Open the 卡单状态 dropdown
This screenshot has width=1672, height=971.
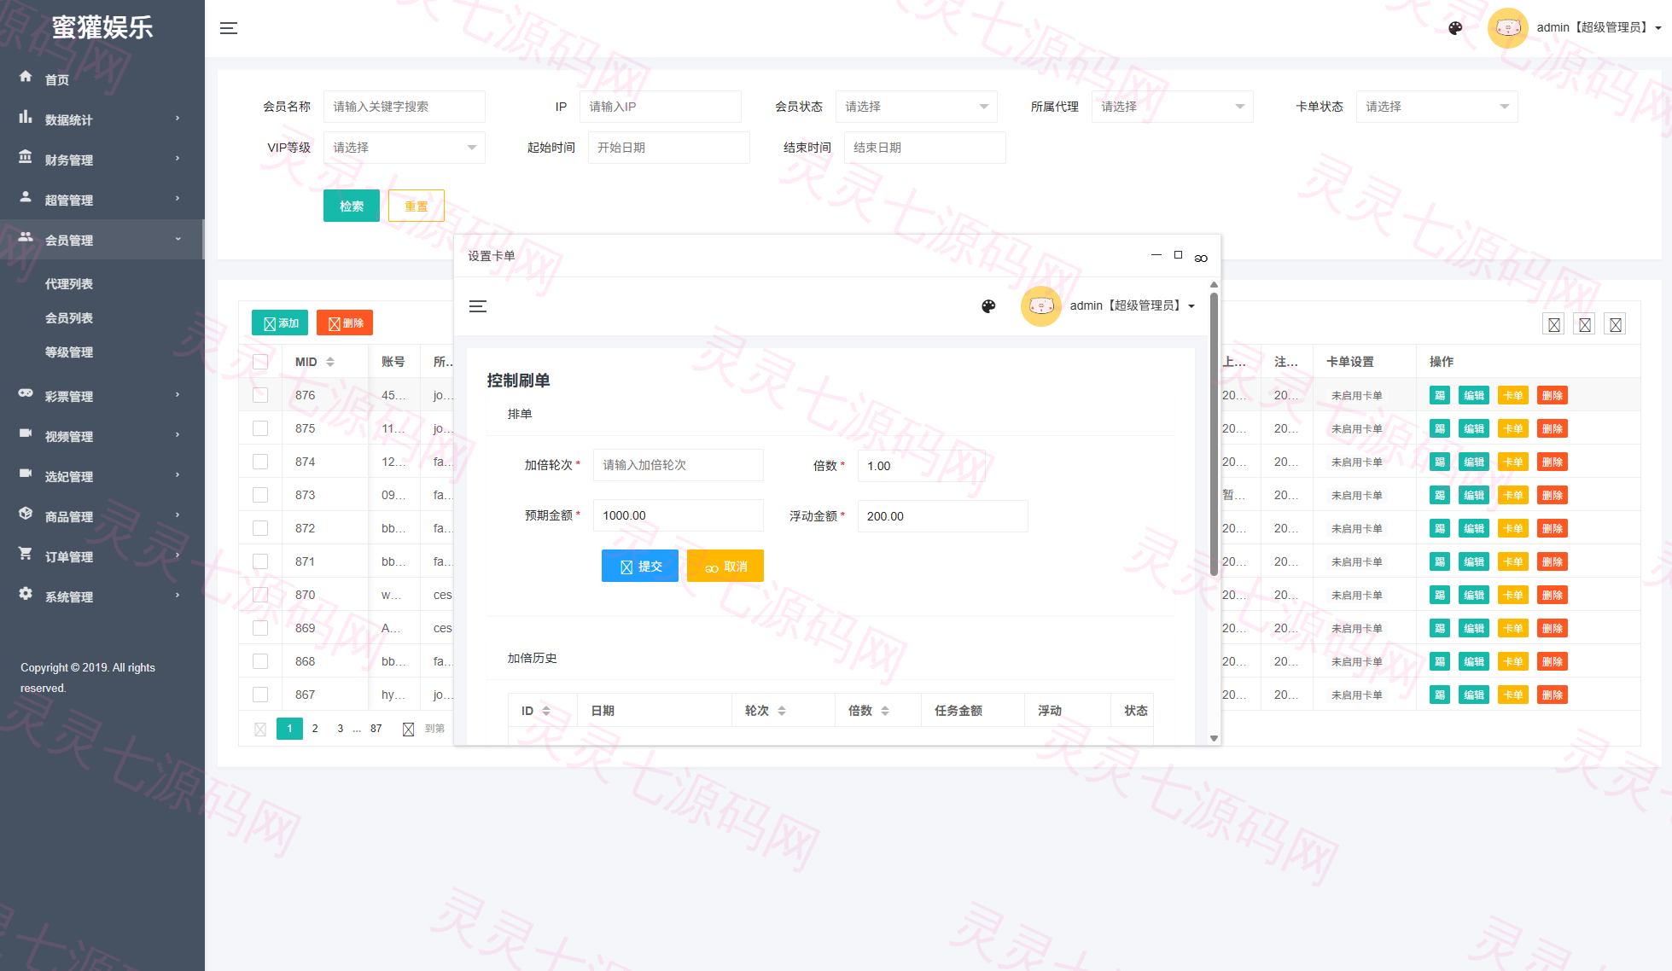coord(1436,107)
